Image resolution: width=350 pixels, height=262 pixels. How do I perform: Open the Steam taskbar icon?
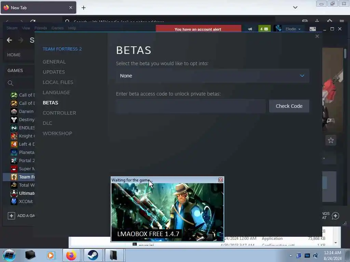pos(93,255)
